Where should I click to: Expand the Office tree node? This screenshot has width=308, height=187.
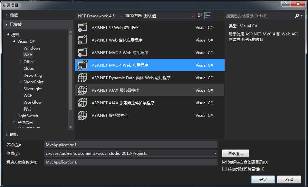[x=20, y=61]
